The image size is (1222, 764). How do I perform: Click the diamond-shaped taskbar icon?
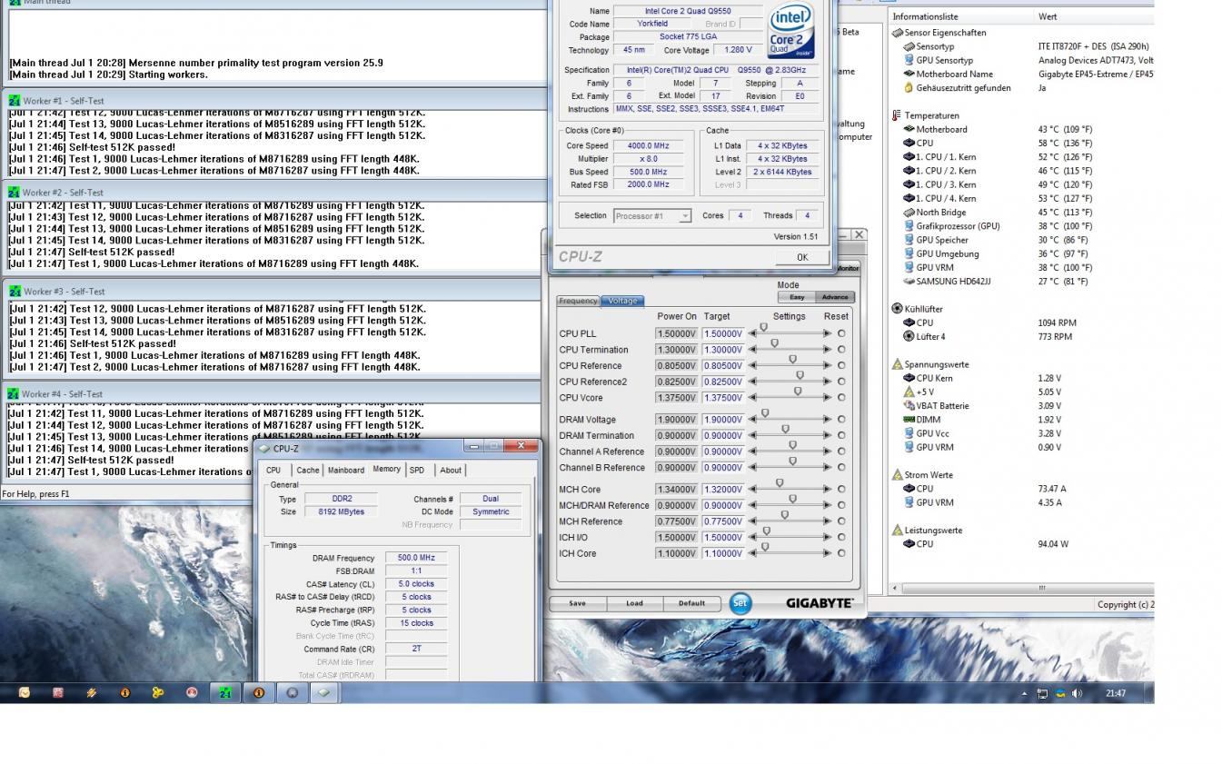(324, 692)
